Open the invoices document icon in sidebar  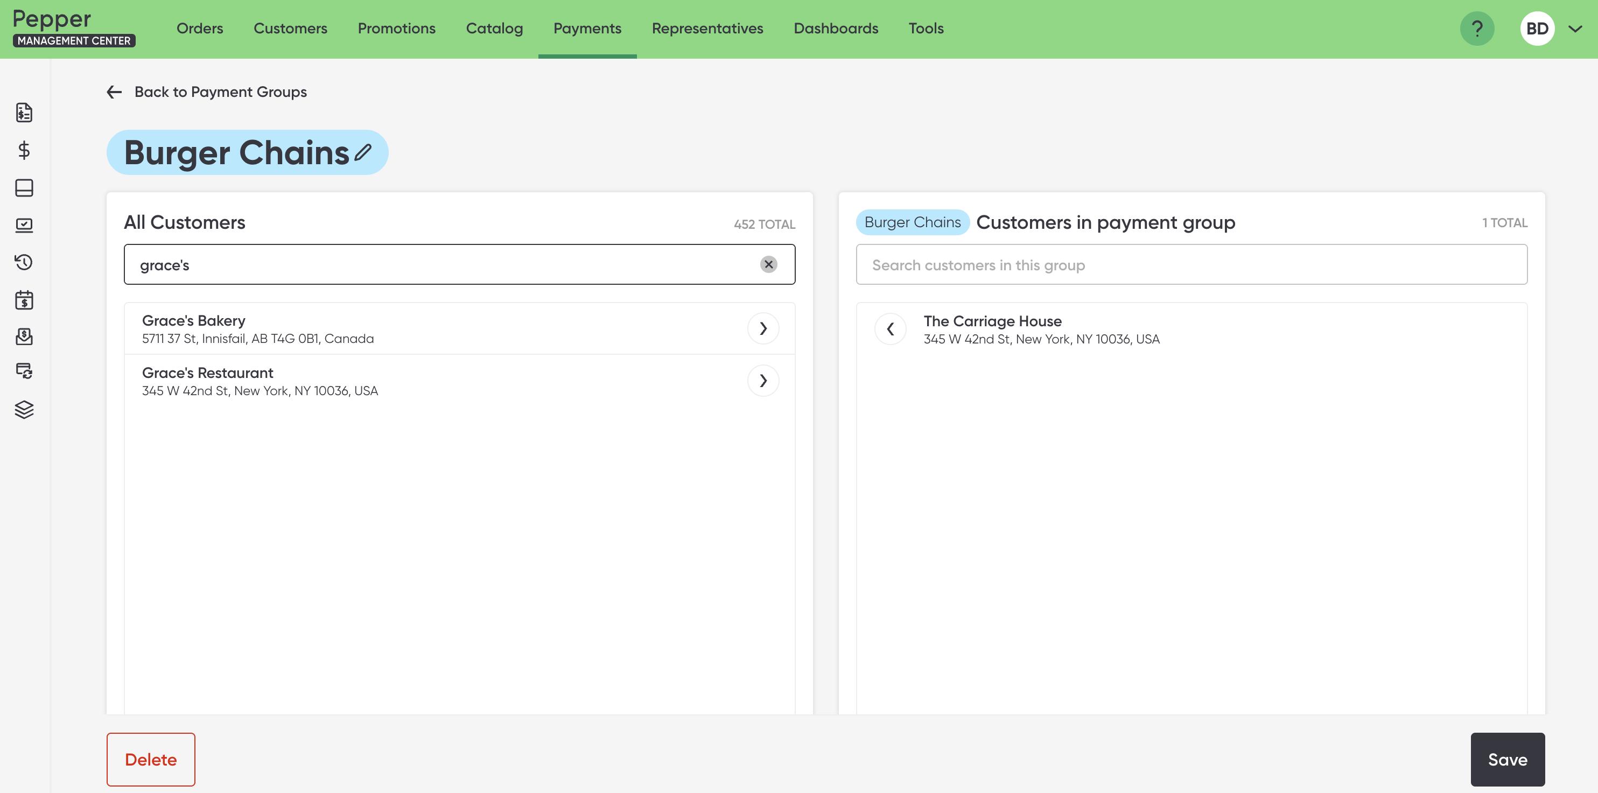24,113
